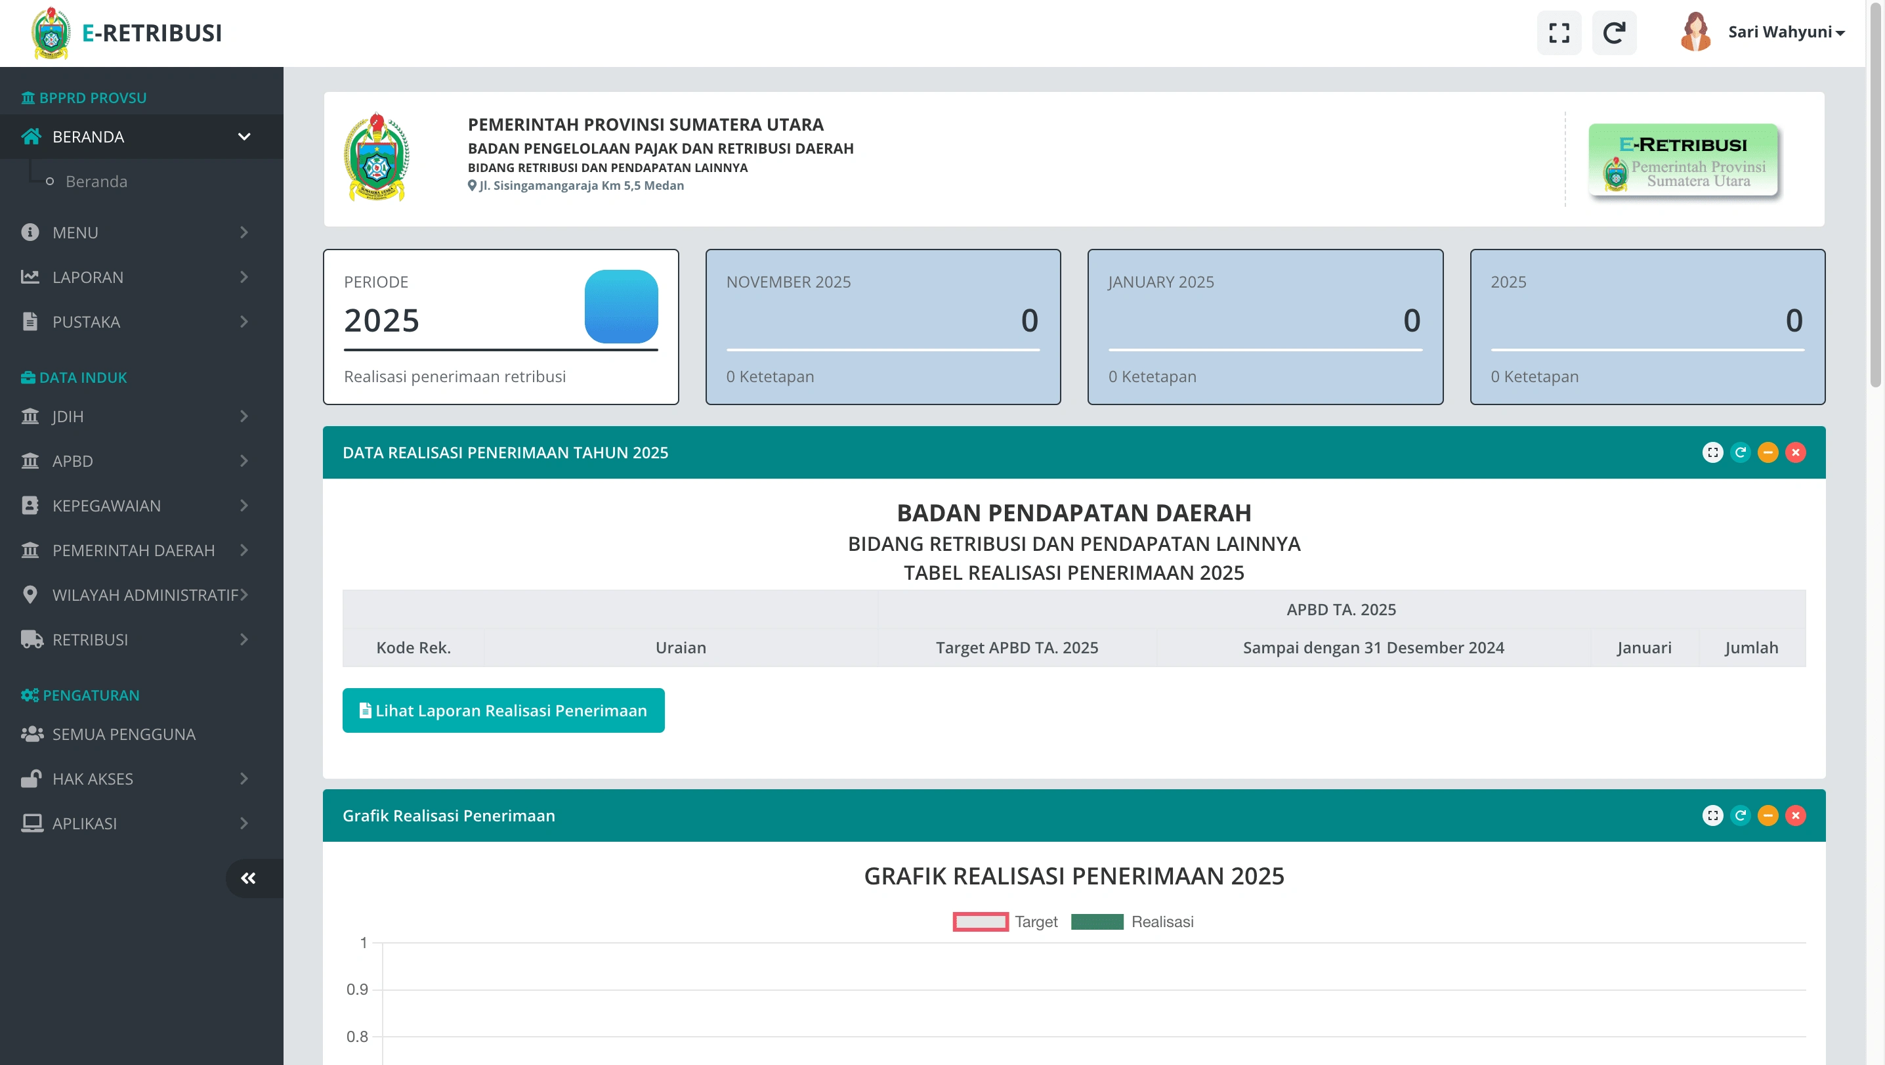
Task: Open SEMUA PENGGUNA menu item
Action: pos(123,734)
